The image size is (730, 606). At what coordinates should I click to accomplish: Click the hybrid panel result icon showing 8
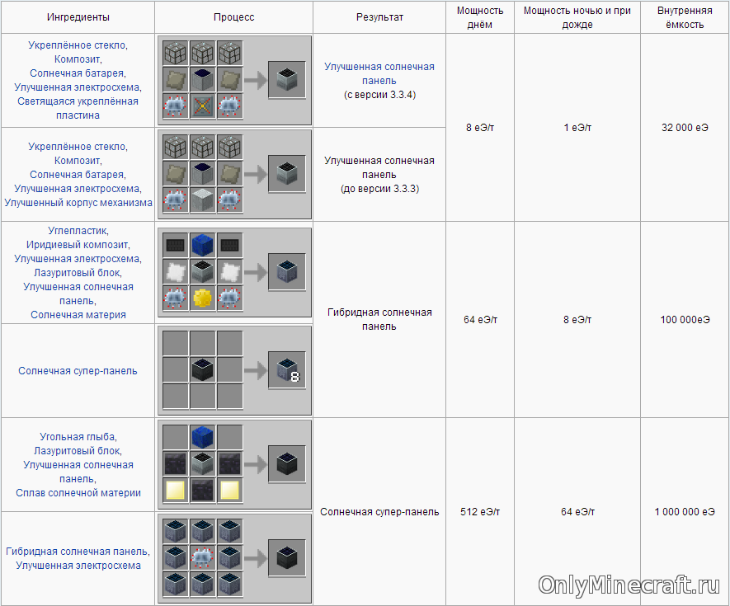pyautogui.click(x=286, y=370)
